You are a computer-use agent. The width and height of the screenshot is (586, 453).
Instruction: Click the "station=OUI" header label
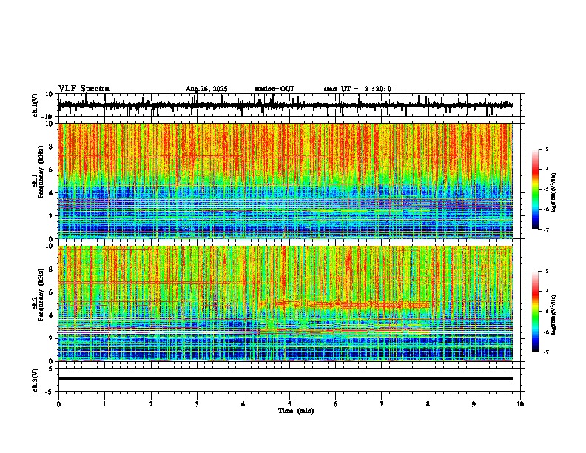[x=274, y=89]
